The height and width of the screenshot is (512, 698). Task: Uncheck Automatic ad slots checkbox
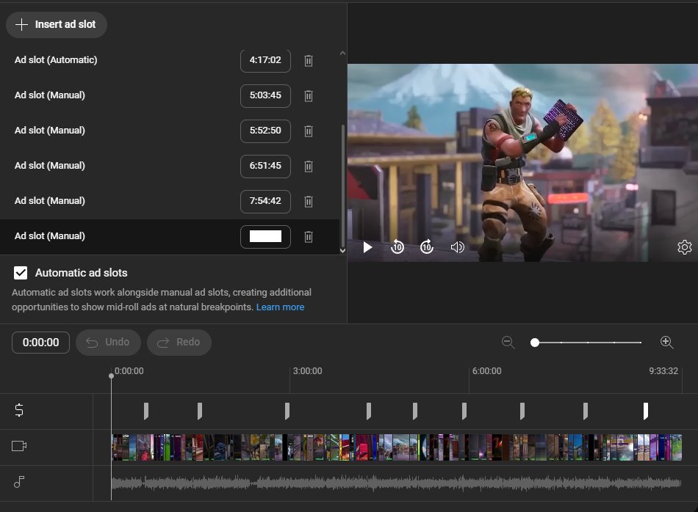(x=21, y=273)
